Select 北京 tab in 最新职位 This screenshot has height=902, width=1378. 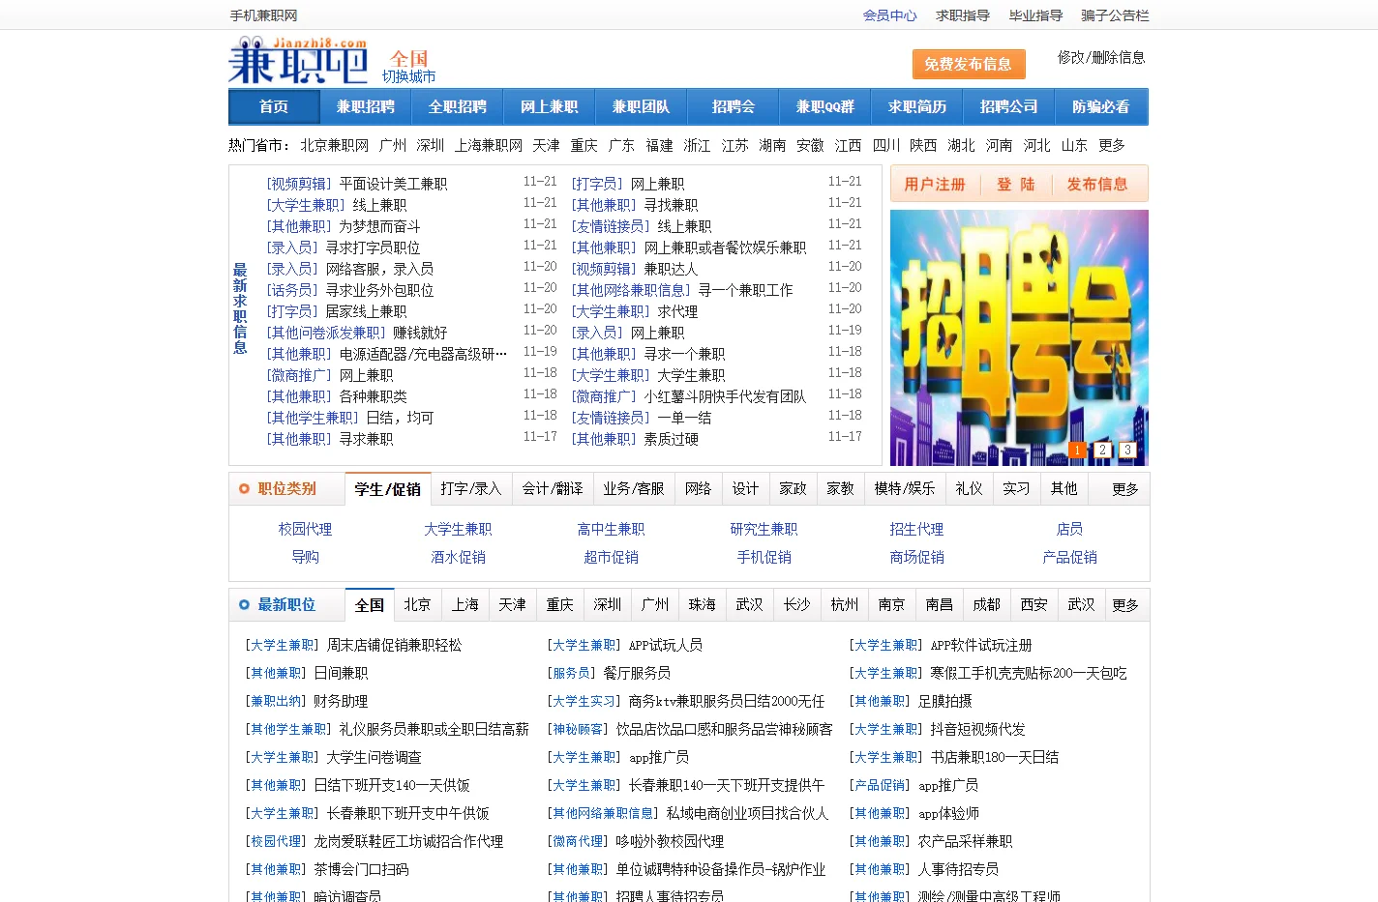click(417, 605)
